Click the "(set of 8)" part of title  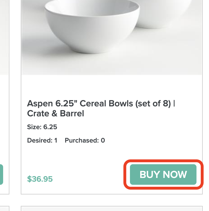[x=153, y=103]
